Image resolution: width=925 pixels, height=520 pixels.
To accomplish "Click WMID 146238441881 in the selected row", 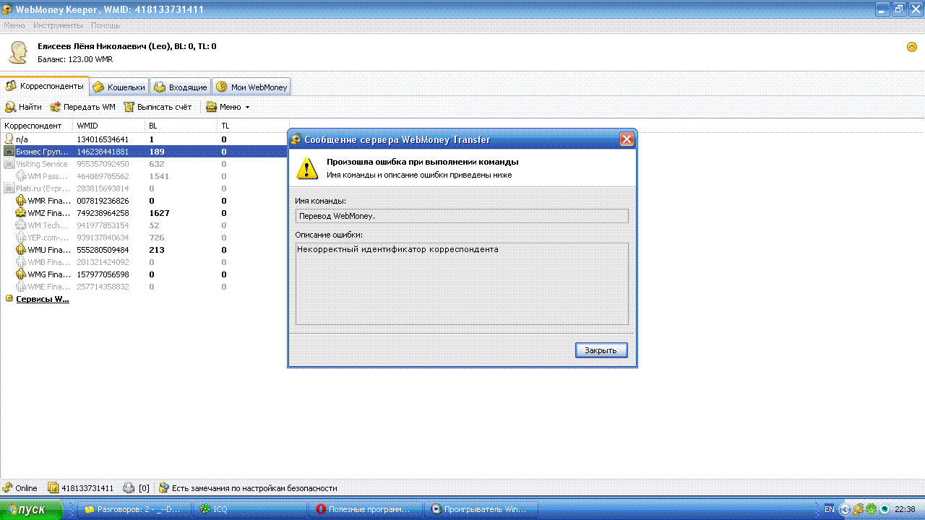I will point(103,152).
